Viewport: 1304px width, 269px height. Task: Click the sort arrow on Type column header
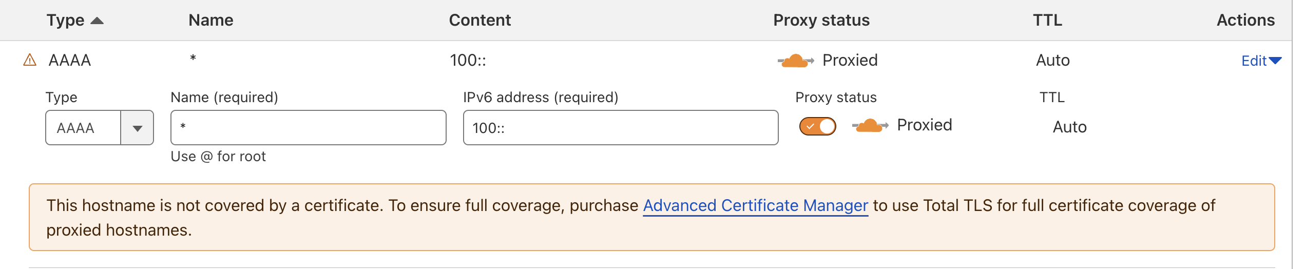coord(97,21)
